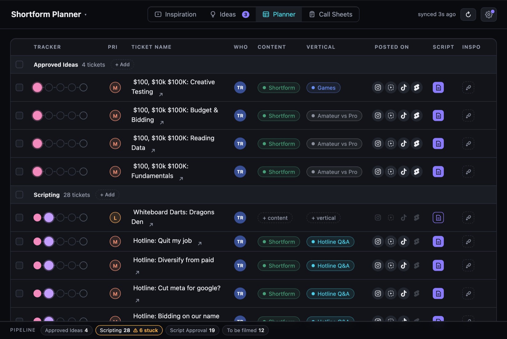This screenshot has height=339, width=507.
Task: Switch to the Ideas tab
Action: coord(229,14)
